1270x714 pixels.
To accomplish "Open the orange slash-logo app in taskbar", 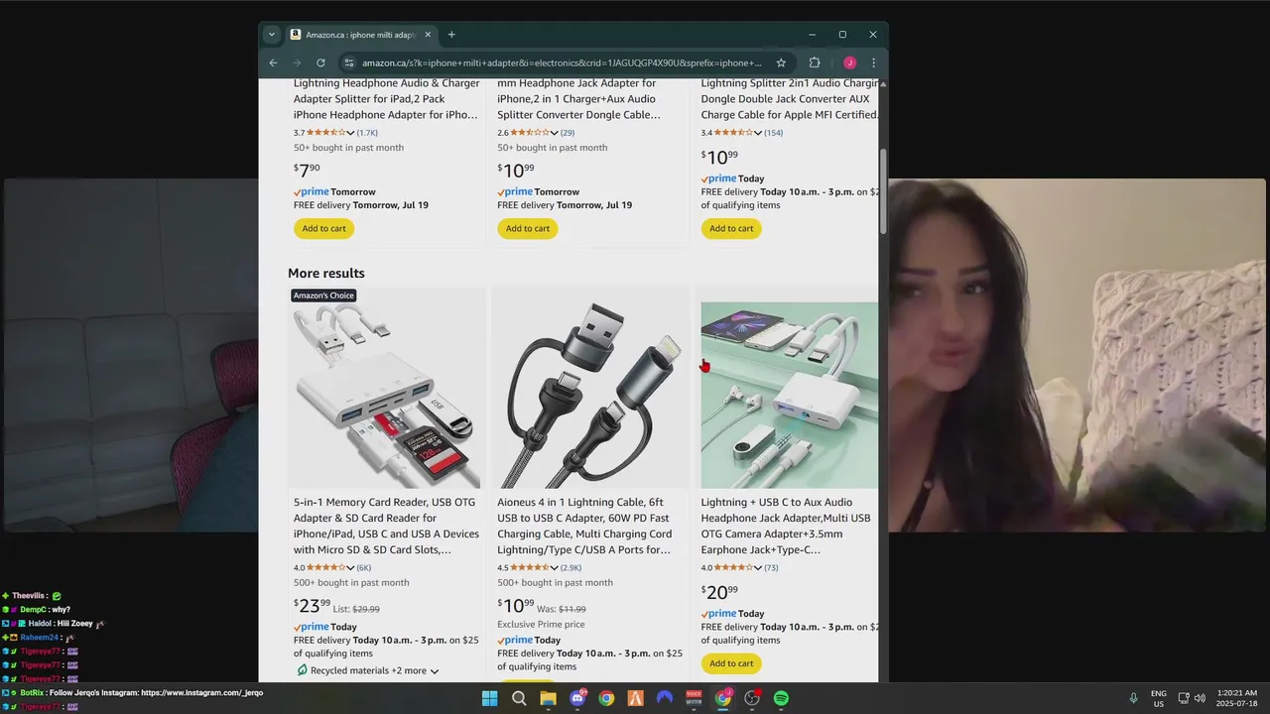I will coord(636,698).
